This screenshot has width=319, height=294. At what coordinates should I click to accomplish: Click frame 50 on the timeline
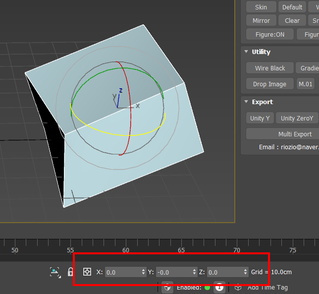click(15, 250)
